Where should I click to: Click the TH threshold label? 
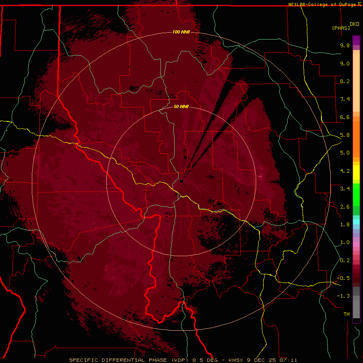[x=346, y=314]
